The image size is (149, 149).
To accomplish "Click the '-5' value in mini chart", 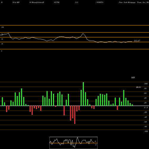I will coord(95,145).
